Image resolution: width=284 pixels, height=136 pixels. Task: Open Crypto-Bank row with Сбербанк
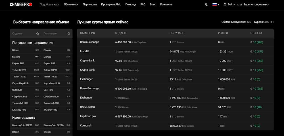[x=175, y=61]
